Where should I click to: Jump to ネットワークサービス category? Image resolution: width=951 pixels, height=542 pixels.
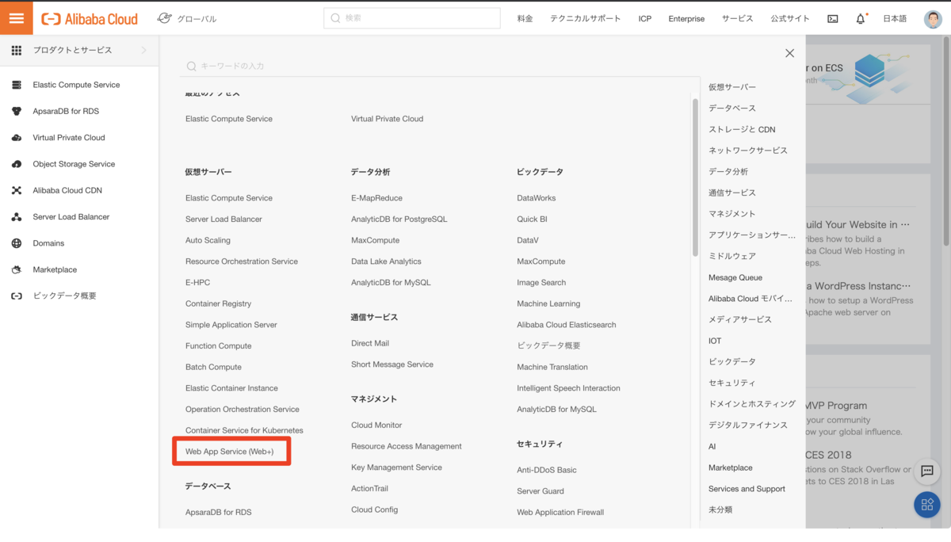[x=748, y=151]
